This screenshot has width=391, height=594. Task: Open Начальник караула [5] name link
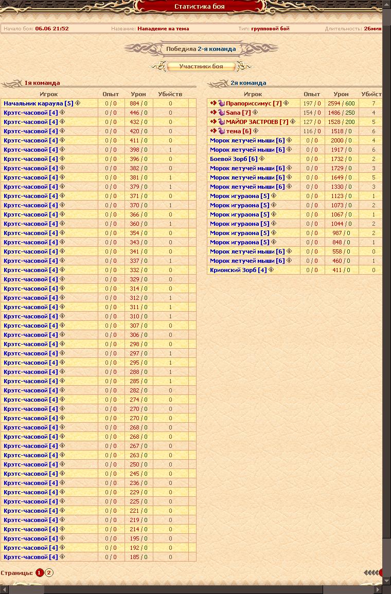(x=39, y=103)
